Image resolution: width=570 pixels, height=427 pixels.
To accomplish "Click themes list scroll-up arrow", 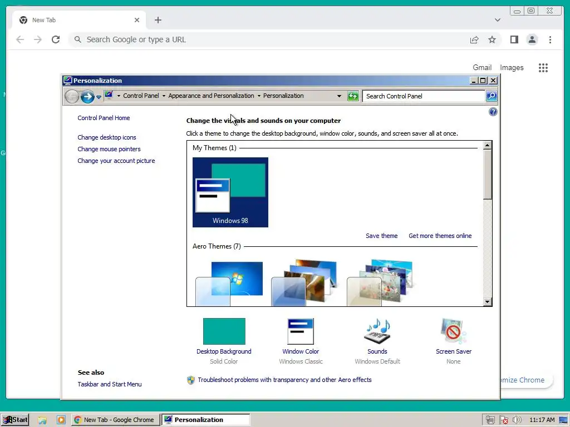I will (x=487, y=146).
